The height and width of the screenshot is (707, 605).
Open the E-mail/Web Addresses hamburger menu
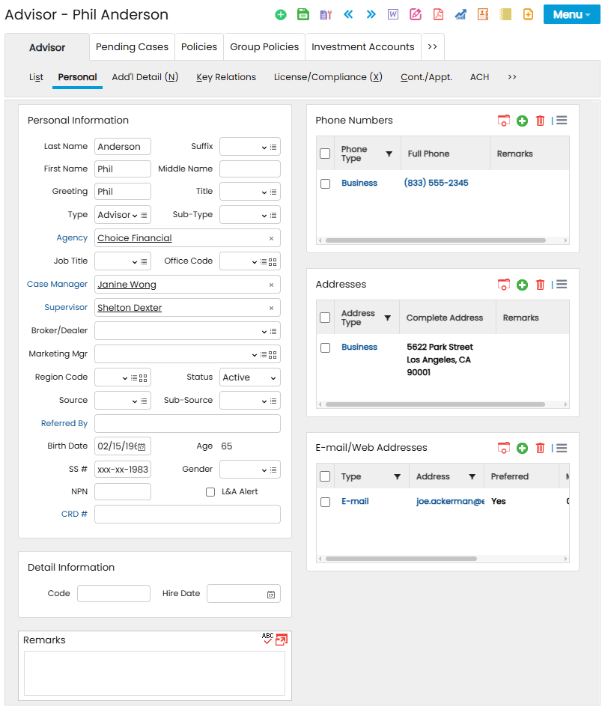click(562, 448)
